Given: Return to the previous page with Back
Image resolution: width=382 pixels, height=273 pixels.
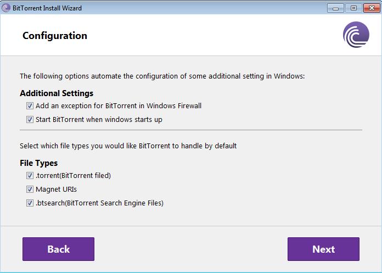Looking at the screenshot, I should click(59, 249).
